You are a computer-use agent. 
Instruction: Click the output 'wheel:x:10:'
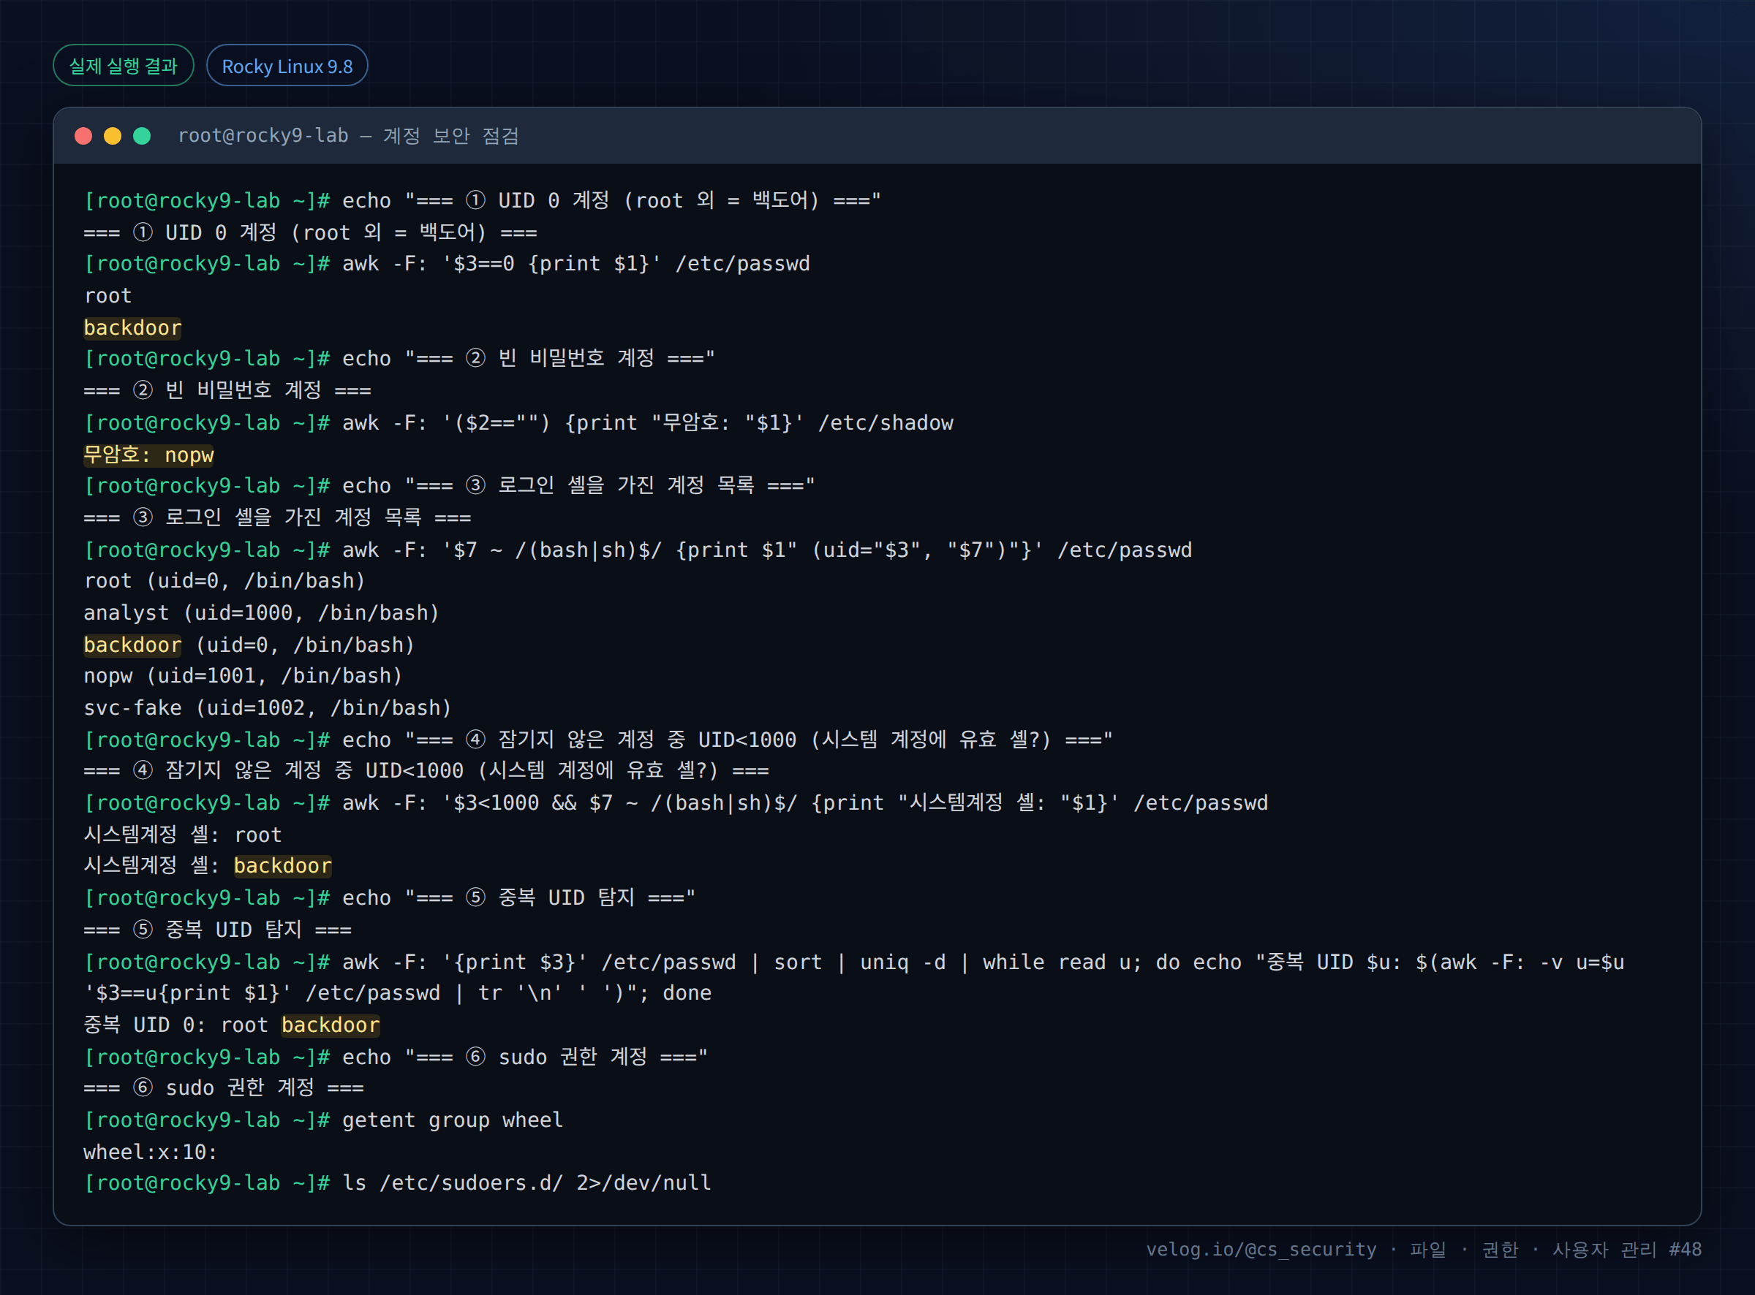[151, 1152]
